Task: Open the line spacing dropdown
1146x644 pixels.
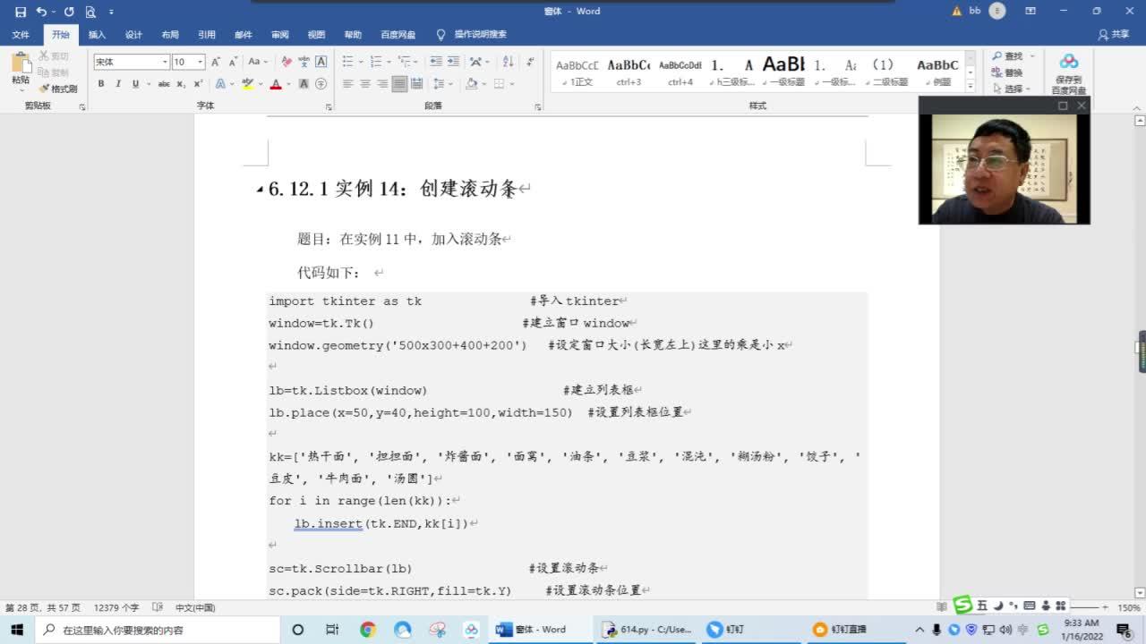Action: coord(442,84)
